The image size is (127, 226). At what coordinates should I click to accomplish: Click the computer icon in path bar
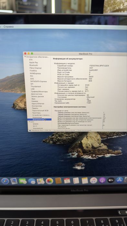[x=30, y=130]
